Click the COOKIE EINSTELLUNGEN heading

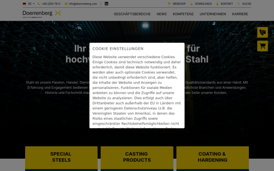point(118,49)
